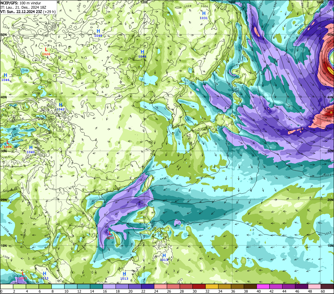334x294 pixels.
Task: Click the 140E longitude label
Action: pyautogui.click(x=232, y=2)
